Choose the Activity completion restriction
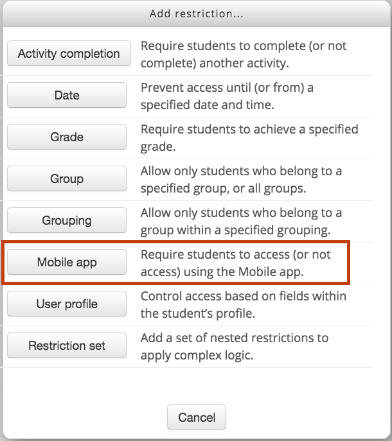Screen dimensions: 392x441 [69, 53]
